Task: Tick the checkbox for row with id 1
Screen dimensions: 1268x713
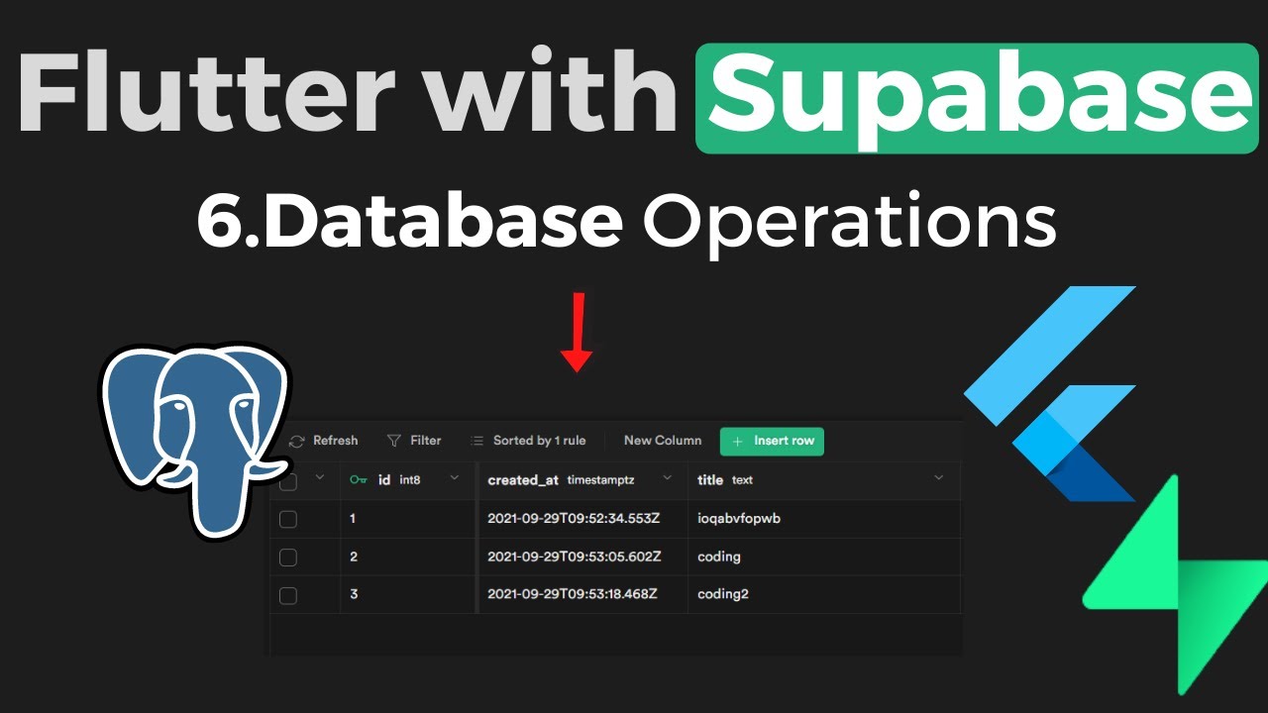Action: [288, 519]
